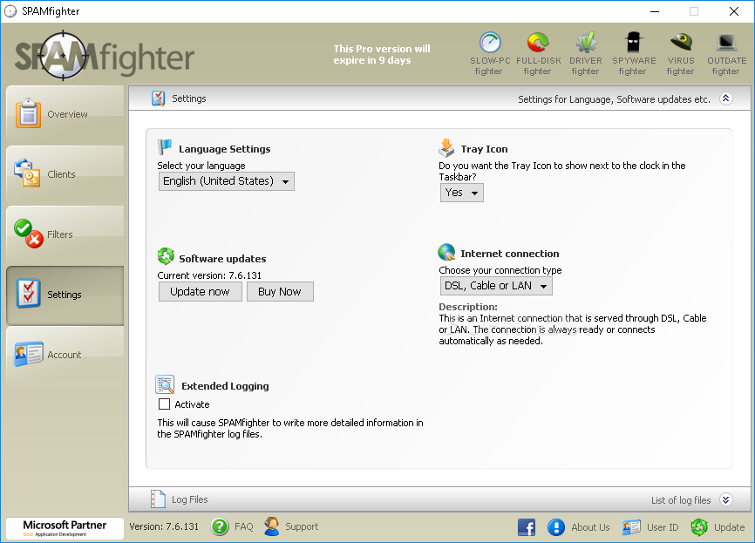The width and height of the screenshot is (755, 543).
Task: Click the Log Files header text
Action: (x=190, y=499)
